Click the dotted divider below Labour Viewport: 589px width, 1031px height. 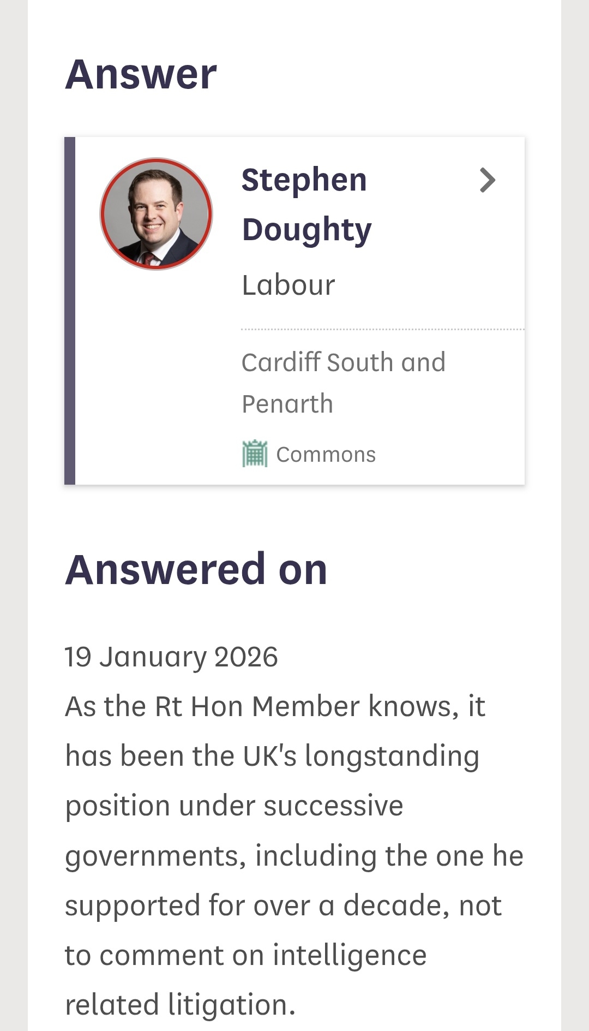[x=382, y=330]
